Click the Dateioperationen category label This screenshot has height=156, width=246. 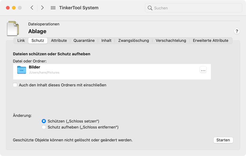[44, 24]
